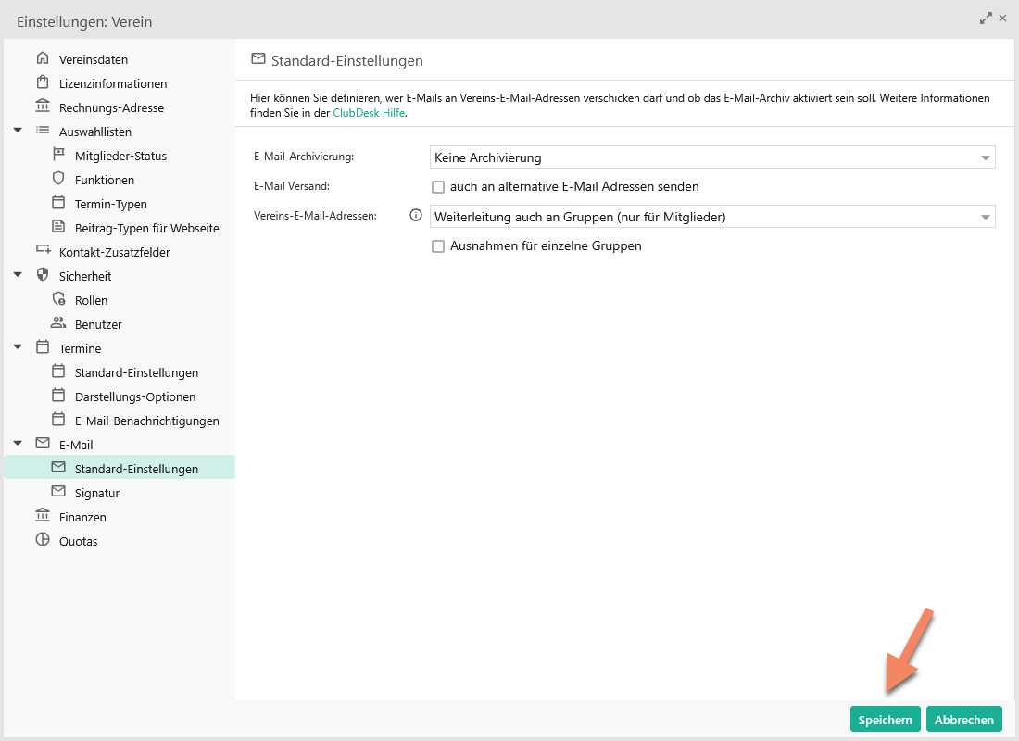Close the Einstellungen dialog with X

click(1002, 19)
